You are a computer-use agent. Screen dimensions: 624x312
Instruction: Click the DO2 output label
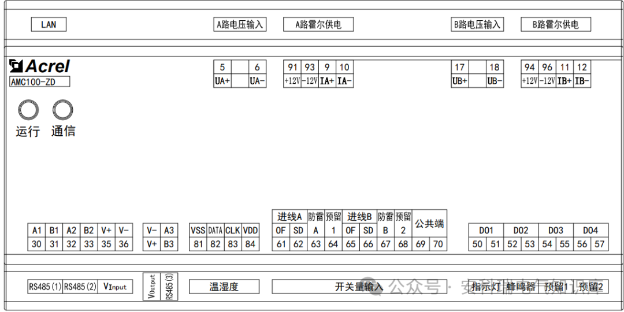521,230
